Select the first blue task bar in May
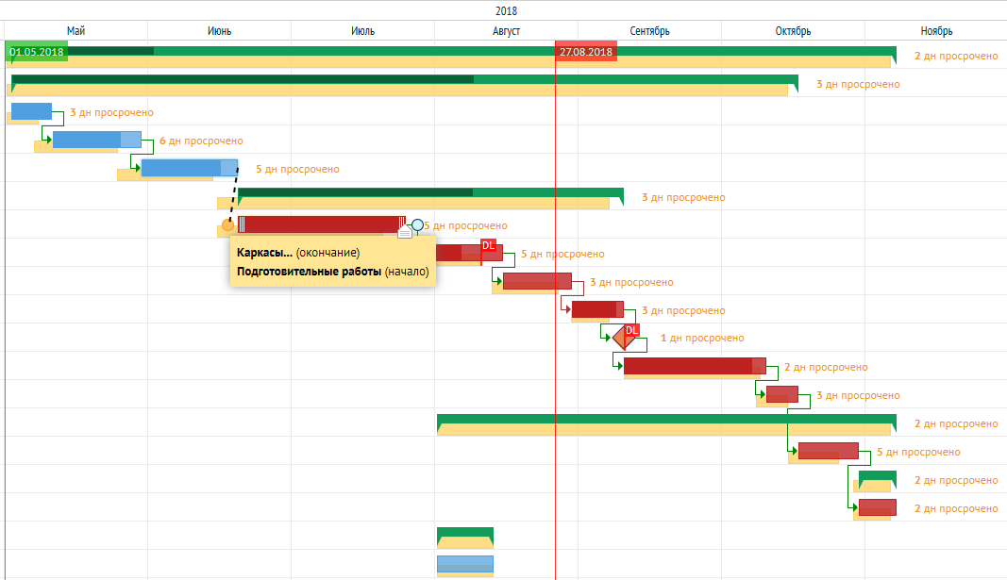 tap(31, 111)
